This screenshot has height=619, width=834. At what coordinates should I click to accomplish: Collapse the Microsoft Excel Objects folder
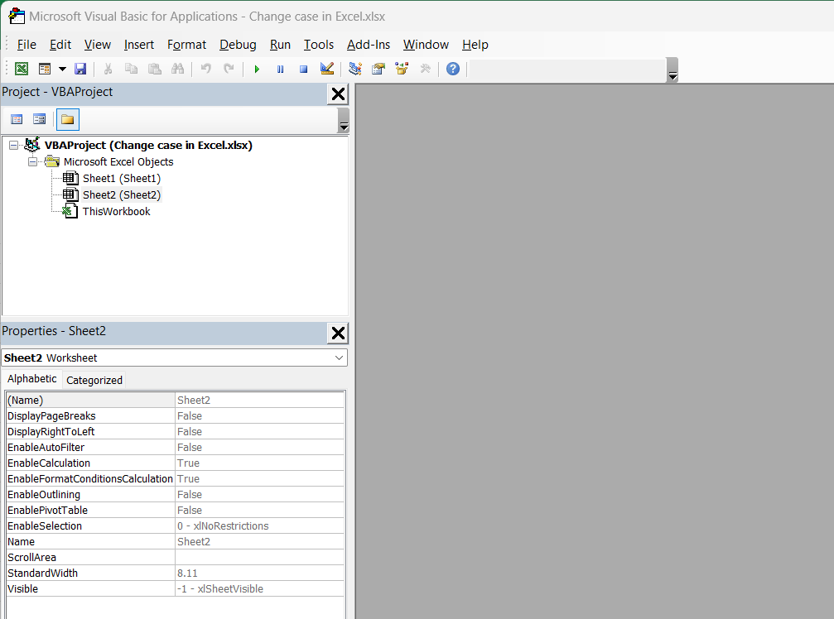point(32,161)
